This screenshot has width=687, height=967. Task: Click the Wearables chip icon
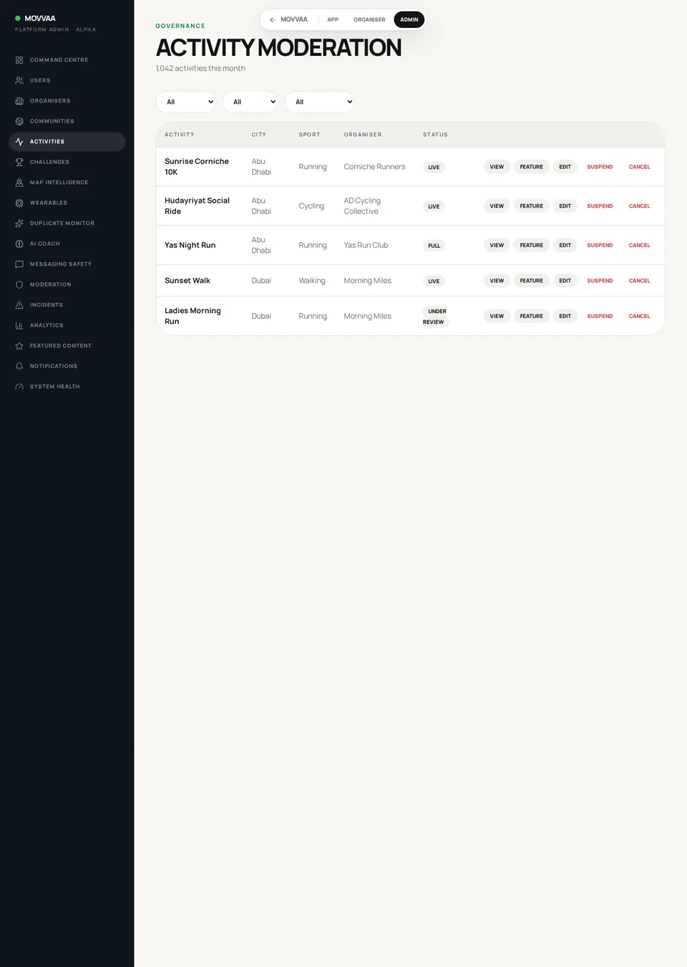tap(19, 203)
